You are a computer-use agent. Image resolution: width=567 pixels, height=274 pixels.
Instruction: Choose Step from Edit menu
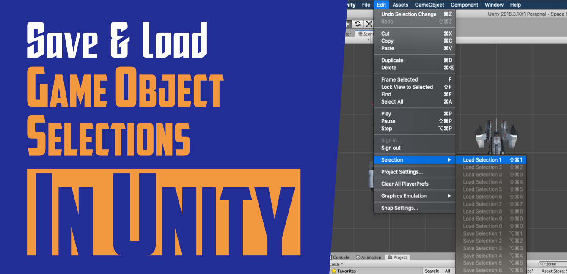tap(414, 129)
